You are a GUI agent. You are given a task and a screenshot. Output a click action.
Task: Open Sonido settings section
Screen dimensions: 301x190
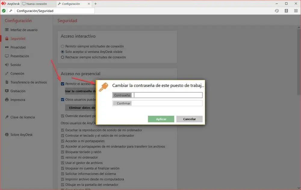16,65
